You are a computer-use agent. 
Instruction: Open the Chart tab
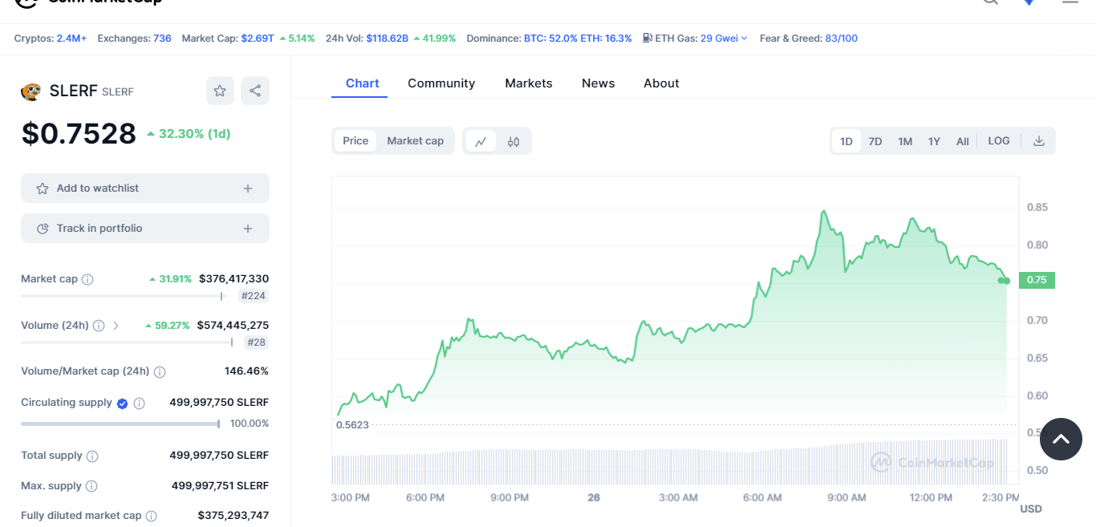pos(363,83)
